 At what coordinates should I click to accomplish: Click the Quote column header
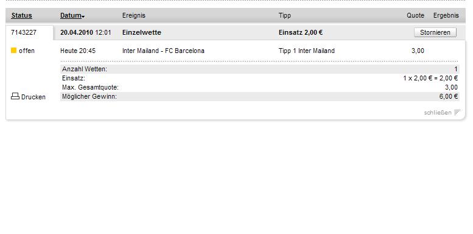(415, 15)
